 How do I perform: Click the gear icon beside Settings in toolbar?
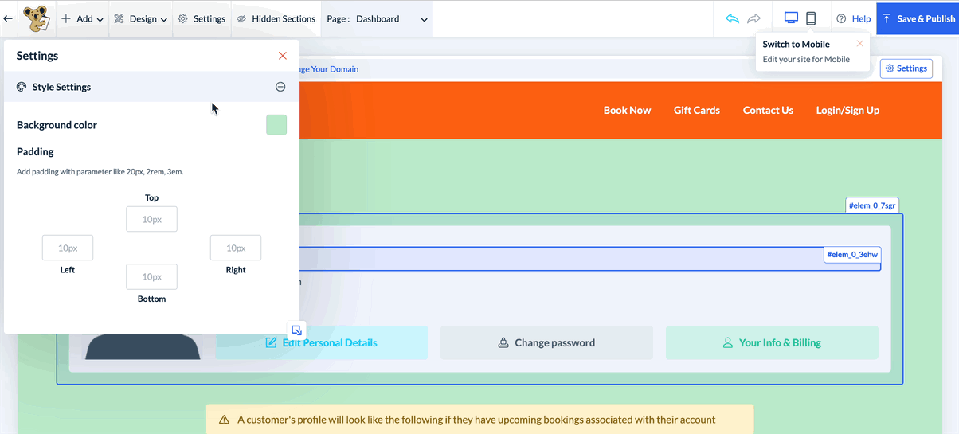pos(182,18)
